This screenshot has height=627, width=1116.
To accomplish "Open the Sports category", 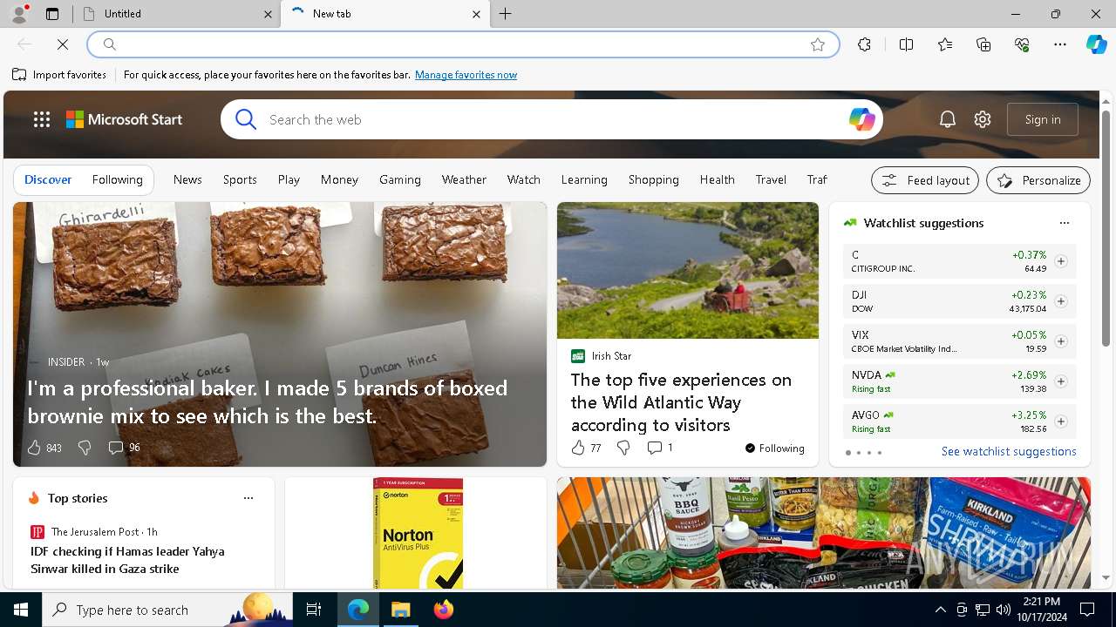I will [240, 179].
